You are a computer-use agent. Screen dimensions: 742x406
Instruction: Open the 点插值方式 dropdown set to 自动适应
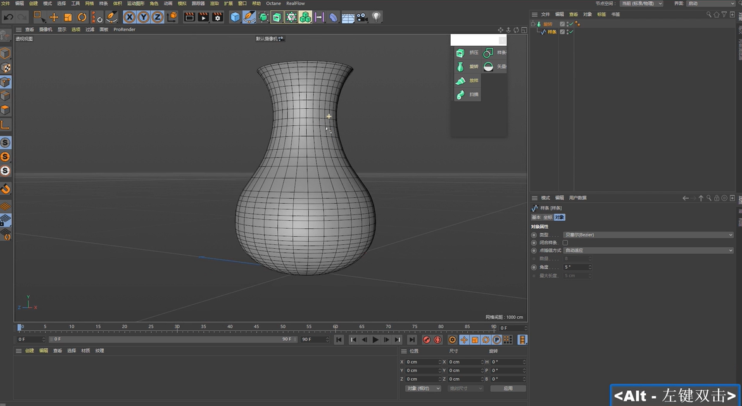(646, 250)
